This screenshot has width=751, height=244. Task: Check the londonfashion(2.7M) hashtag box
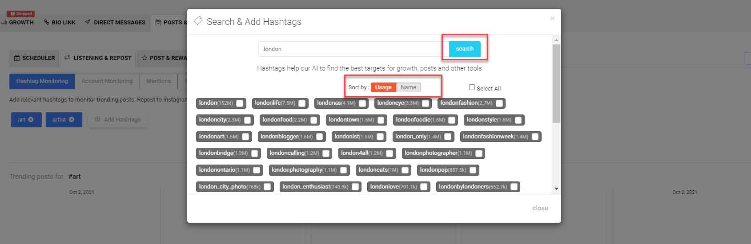[499, 103]
